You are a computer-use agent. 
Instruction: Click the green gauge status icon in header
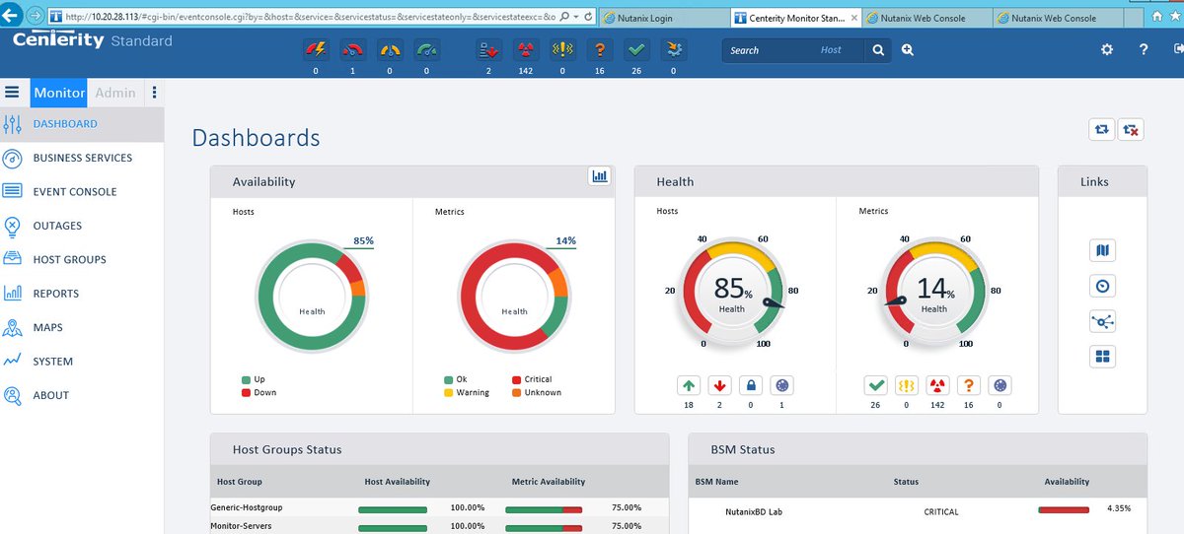426,49
